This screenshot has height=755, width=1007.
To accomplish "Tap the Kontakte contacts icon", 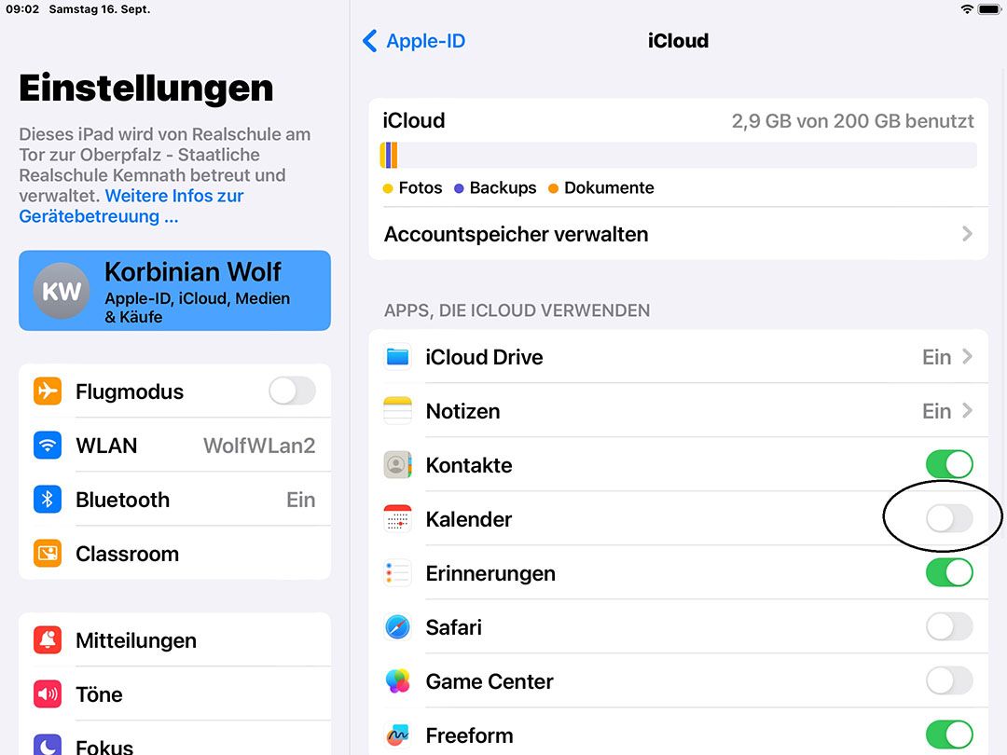I will pos(397,464).
